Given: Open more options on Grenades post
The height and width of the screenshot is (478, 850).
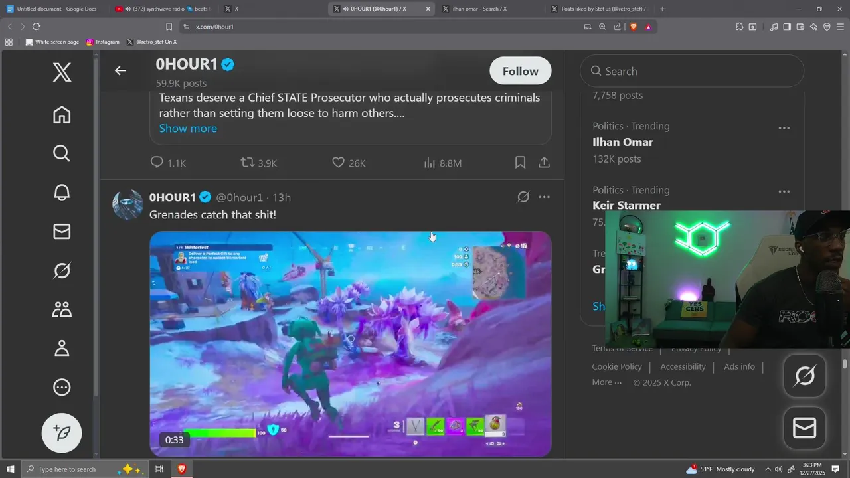Looking at the screenshot, I should 544,197.
